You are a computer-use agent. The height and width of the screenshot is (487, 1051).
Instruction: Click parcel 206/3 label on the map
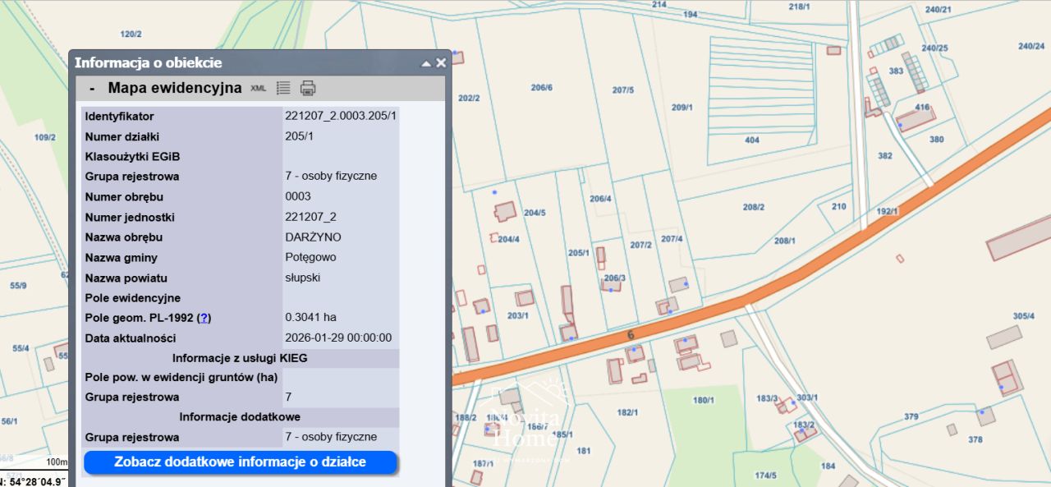coord(615,278)
